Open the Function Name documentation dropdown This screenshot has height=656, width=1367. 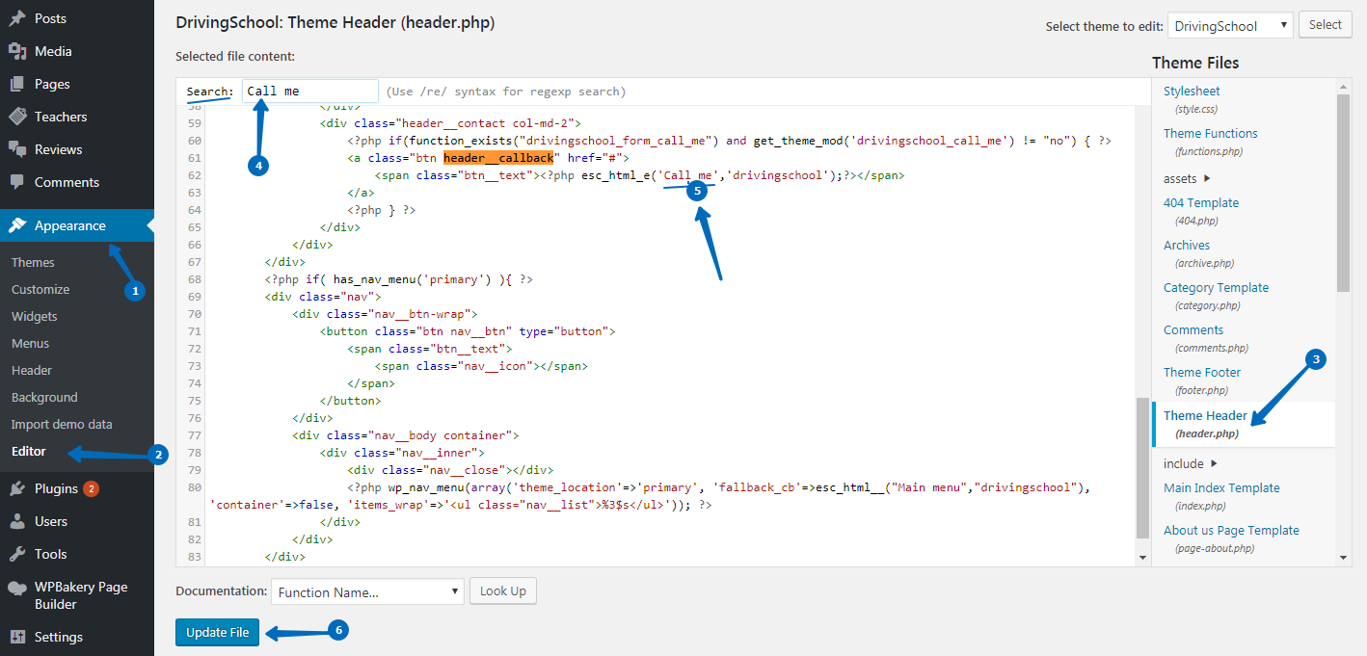point(367,591)
